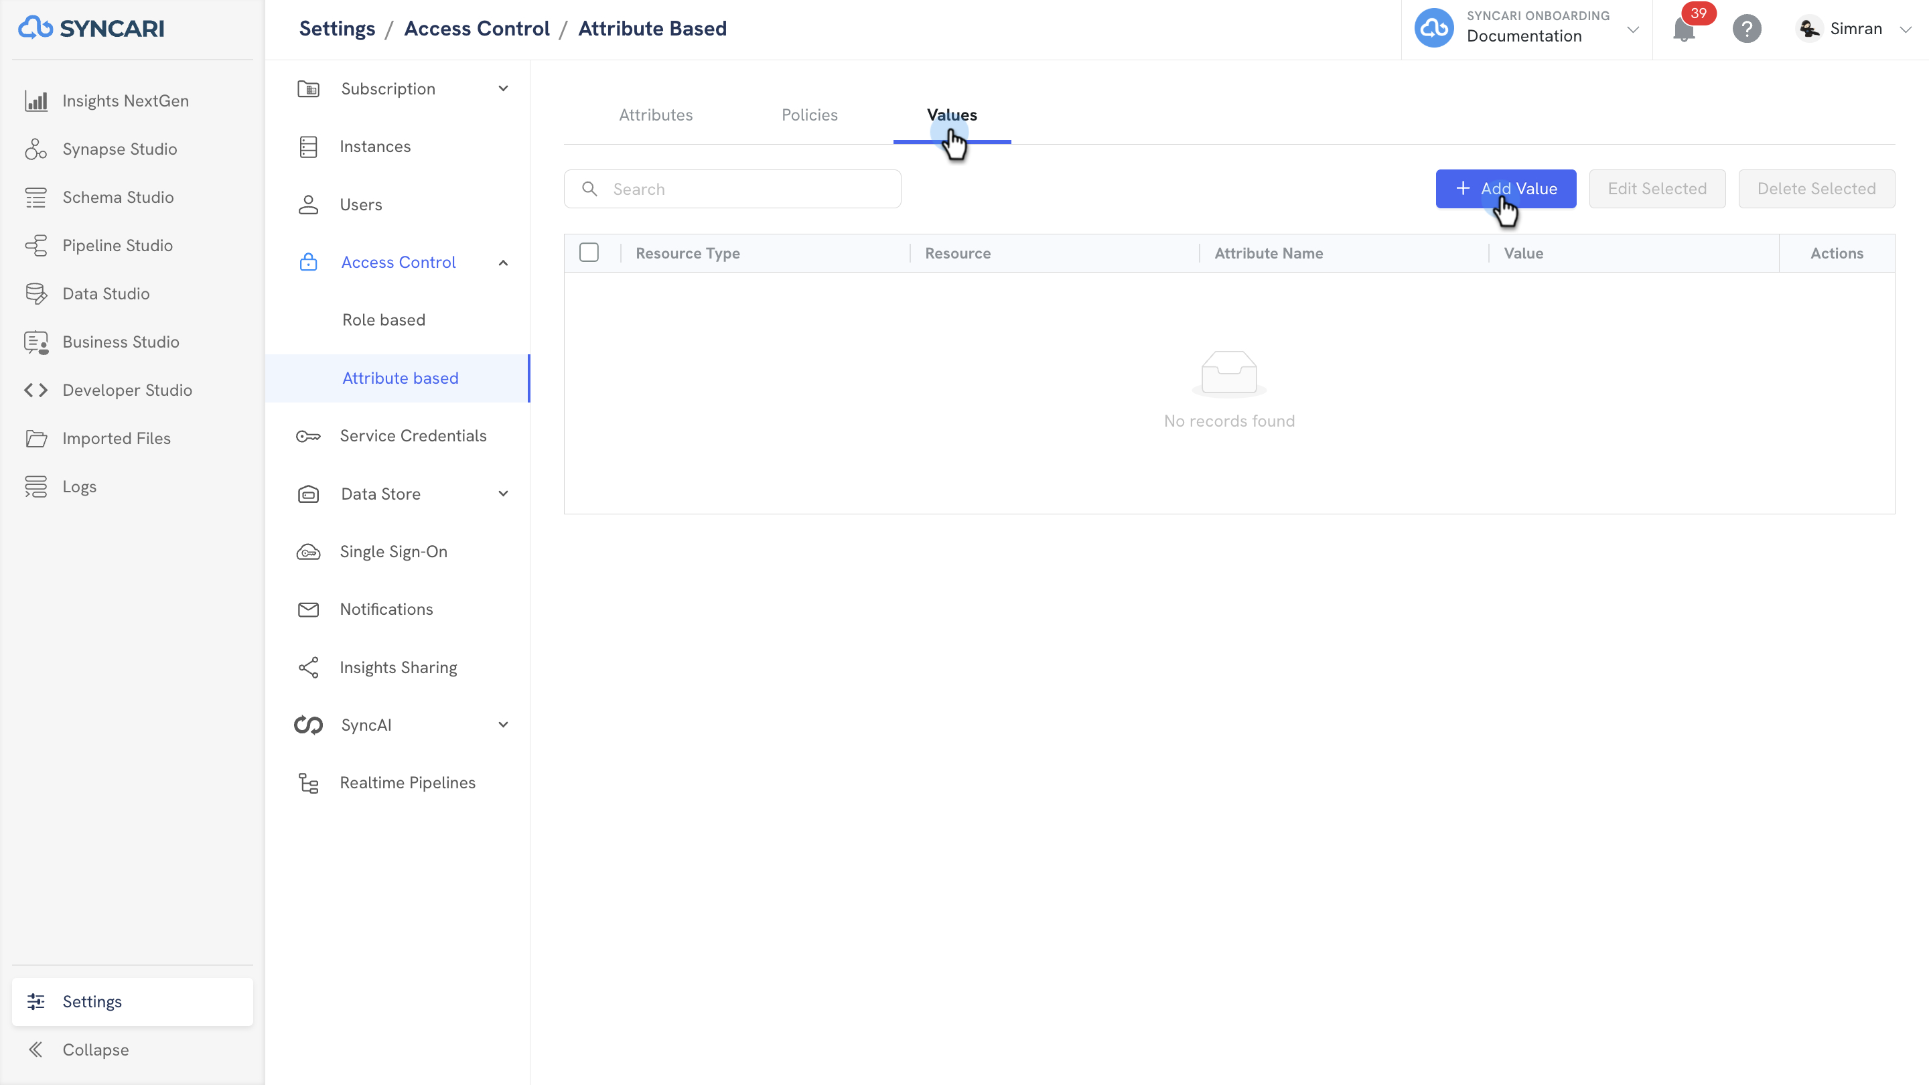The height and width of the screenshot is (1085, 1929).
Task: Click the Users person icon
Action: [x=309, y=205]
